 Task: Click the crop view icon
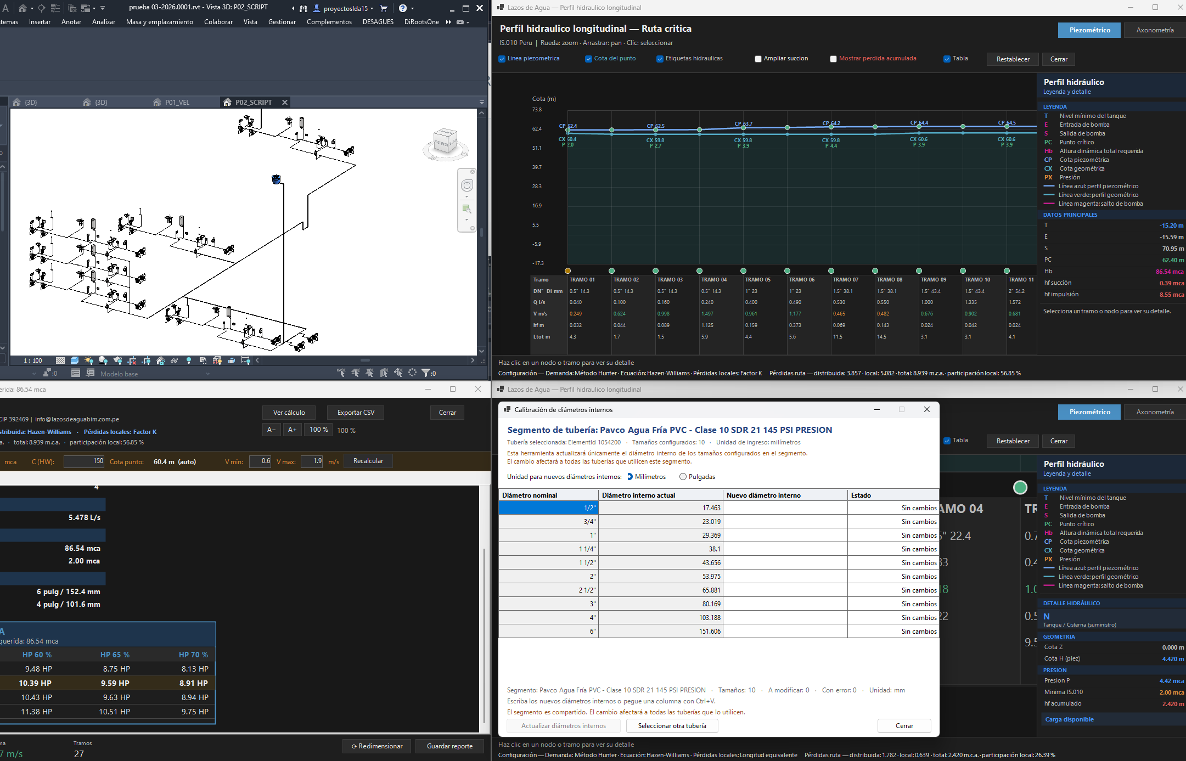click(x=132, y=360)
